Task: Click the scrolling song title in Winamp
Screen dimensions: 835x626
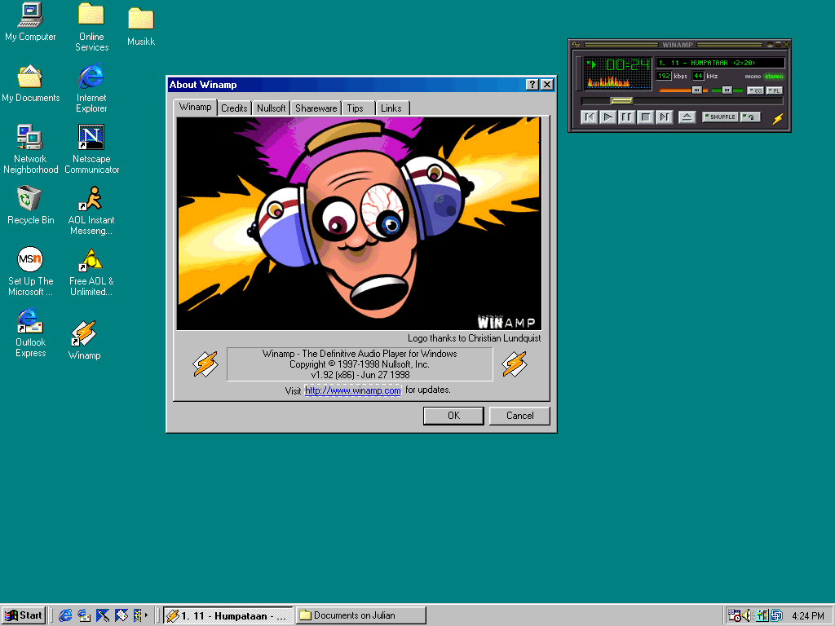Action: (x=719, y=63)
